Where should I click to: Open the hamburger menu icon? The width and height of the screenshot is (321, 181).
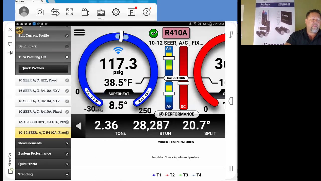pyautogui.click(x=79, y=33)
